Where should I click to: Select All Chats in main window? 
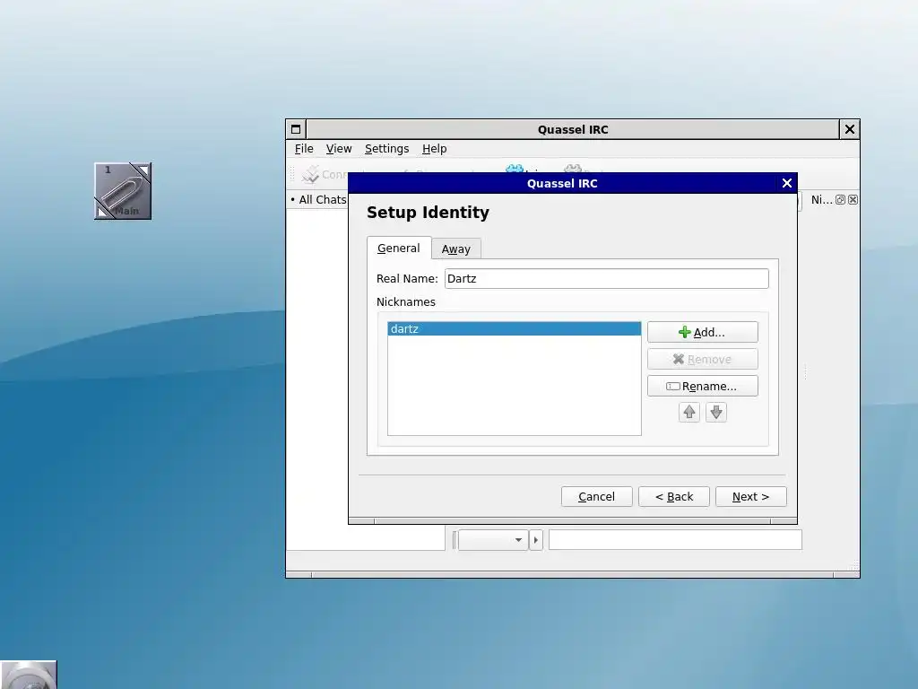[321, 200]
